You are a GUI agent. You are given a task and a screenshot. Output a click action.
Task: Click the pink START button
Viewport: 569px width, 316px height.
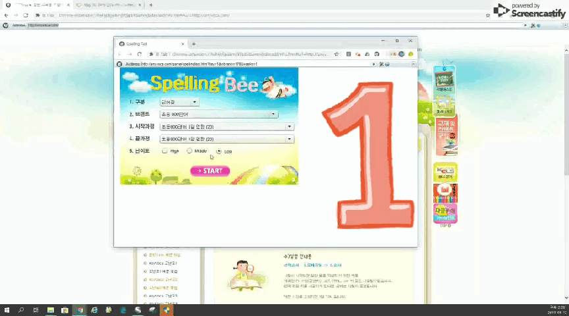tap(210, 171)
